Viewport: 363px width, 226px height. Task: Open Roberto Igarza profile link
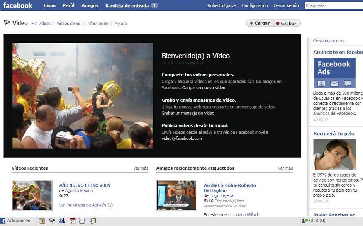pos(222,5)
